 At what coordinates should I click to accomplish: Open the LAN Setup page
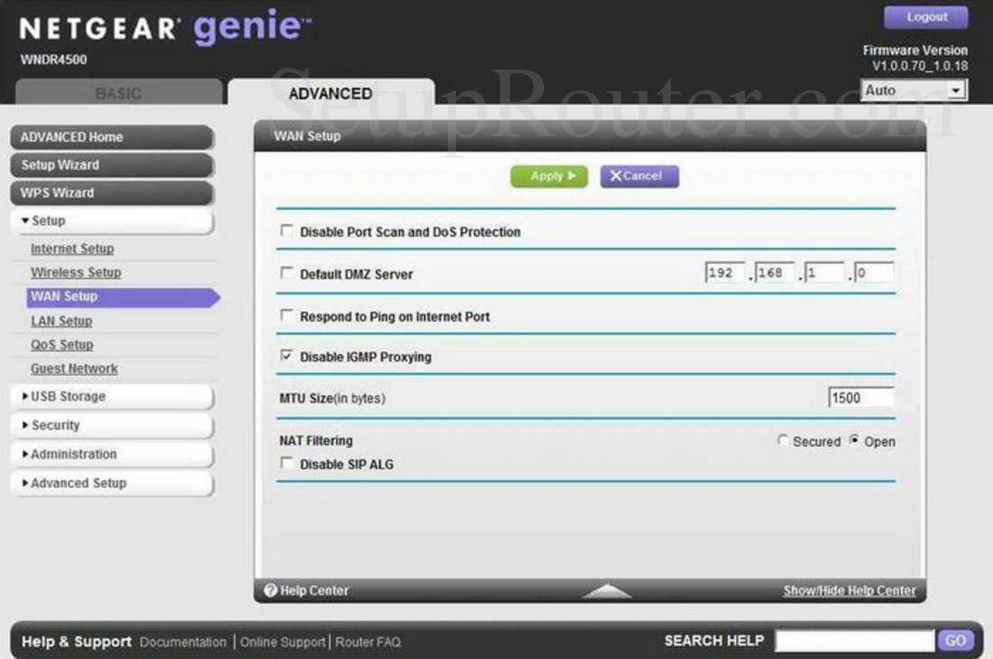point(61,320)
